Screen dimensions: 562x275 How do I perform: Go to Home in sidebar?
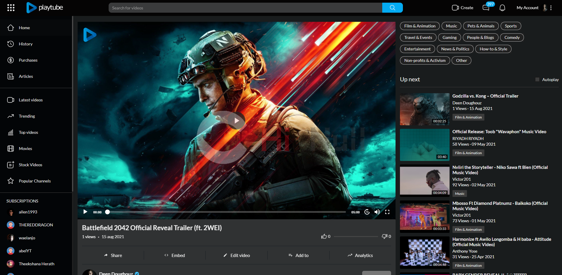pyautogui.click(x=36, y=28)
